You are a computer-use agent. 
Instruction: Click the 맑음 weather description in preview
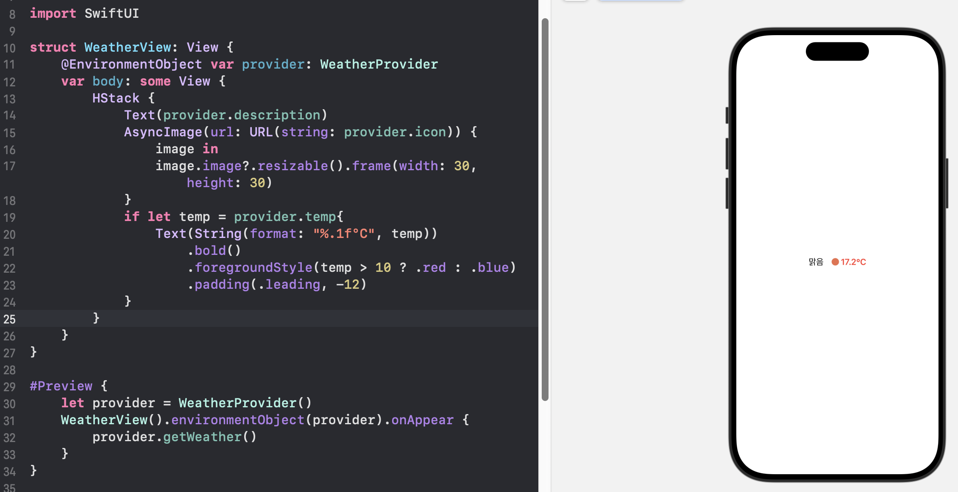[x=816, y=262]
